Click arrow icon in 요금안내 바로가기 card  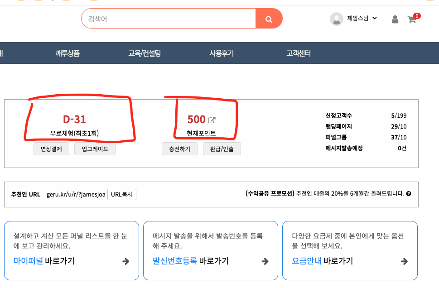[404, 261]
